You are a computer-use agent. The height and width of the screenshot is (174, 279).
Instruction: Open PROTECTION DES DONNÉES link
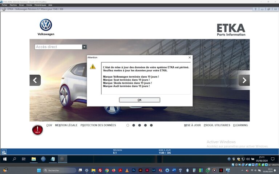point(98,125)
